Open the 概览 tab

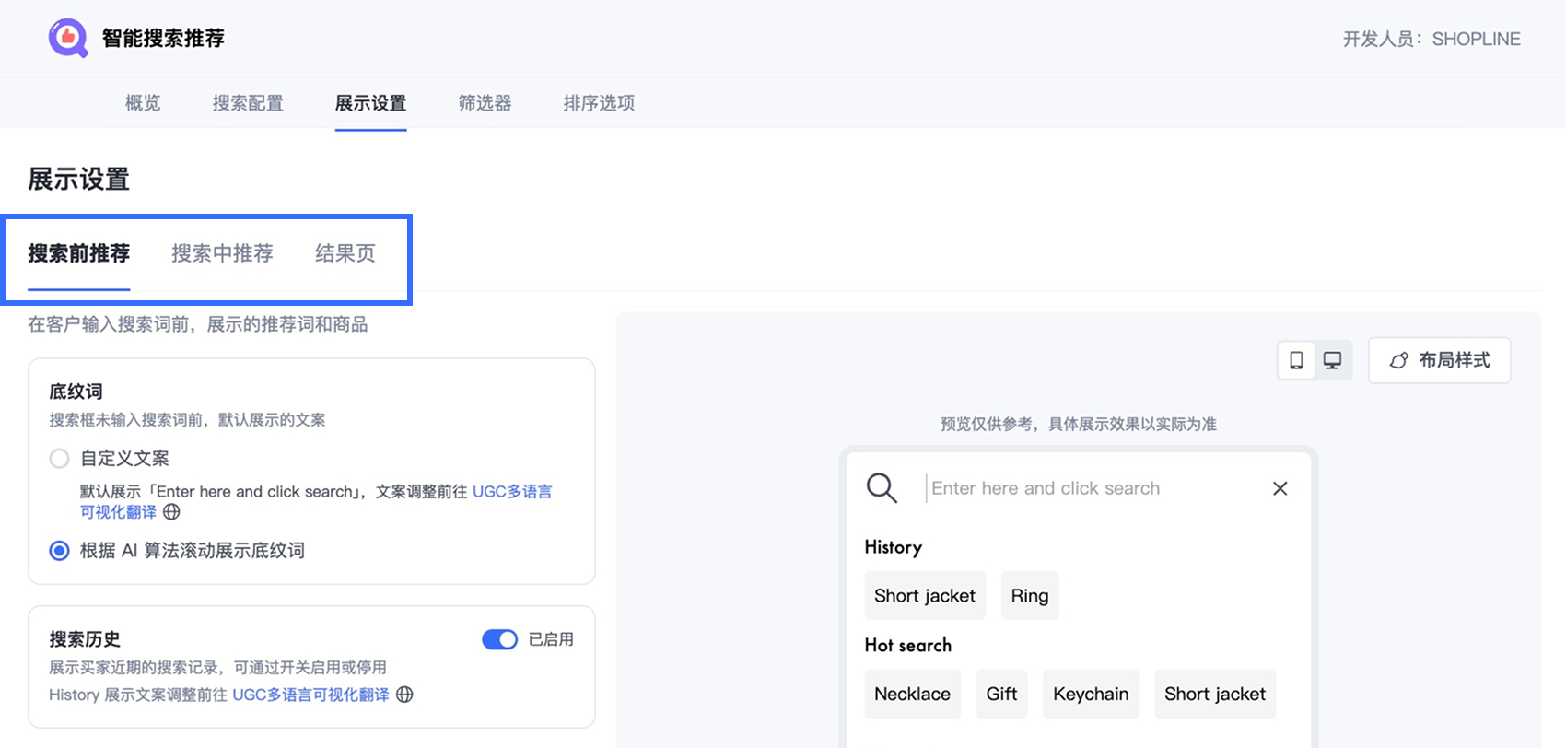click(x=143, y=103)
